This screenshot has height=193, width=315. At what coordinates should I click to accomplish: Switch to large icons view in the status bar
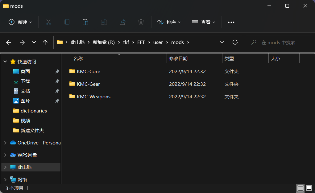309,188
